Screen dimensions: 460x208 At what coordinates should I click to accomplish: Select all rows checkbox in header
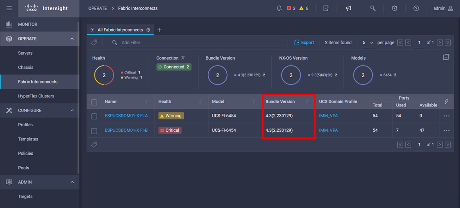(94, 102)
